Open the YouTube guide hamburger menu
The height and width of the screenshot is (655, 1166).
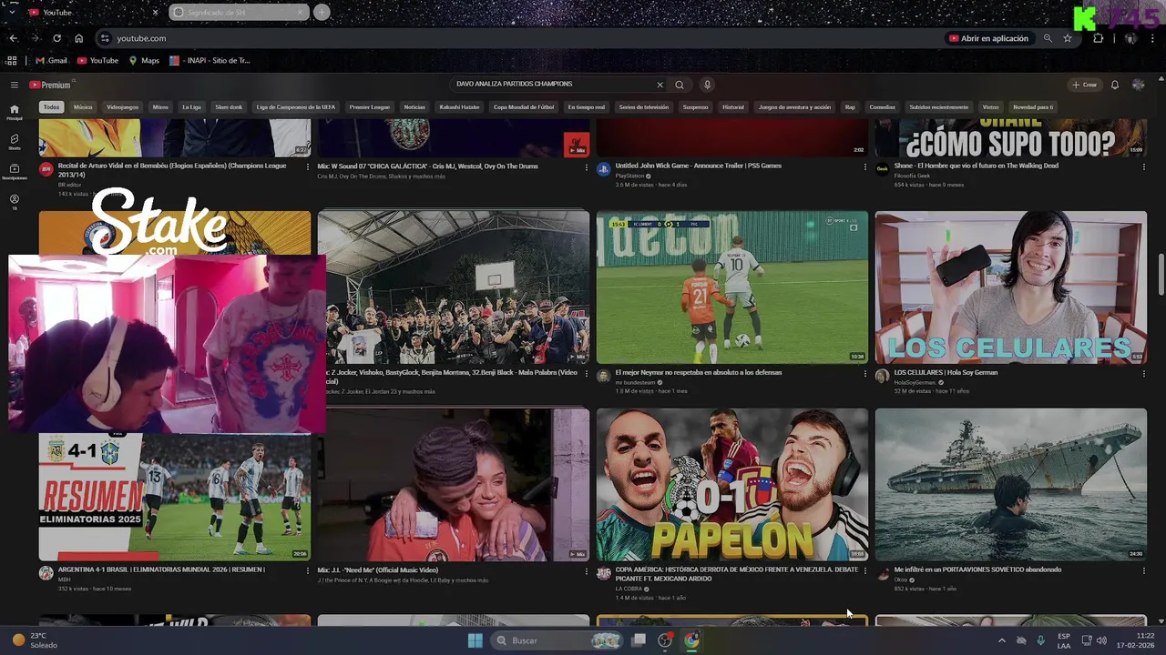[14, 85]
